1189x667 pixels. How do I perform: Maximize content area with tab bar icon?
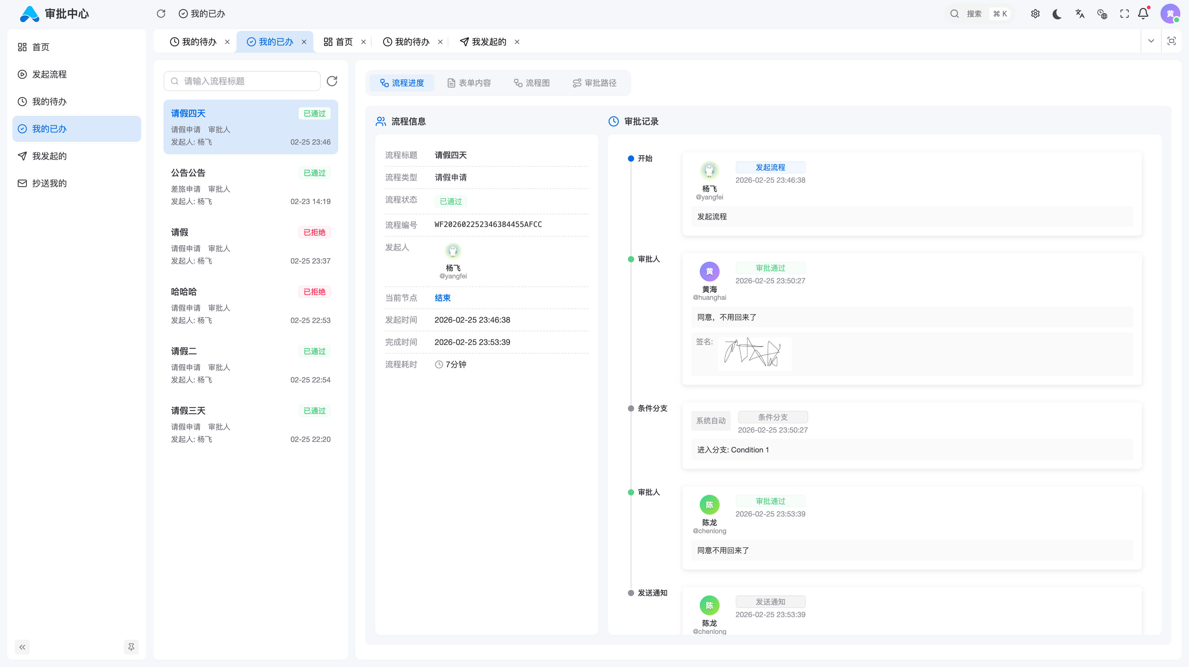pyautogui.click(x=1171, y=41)
